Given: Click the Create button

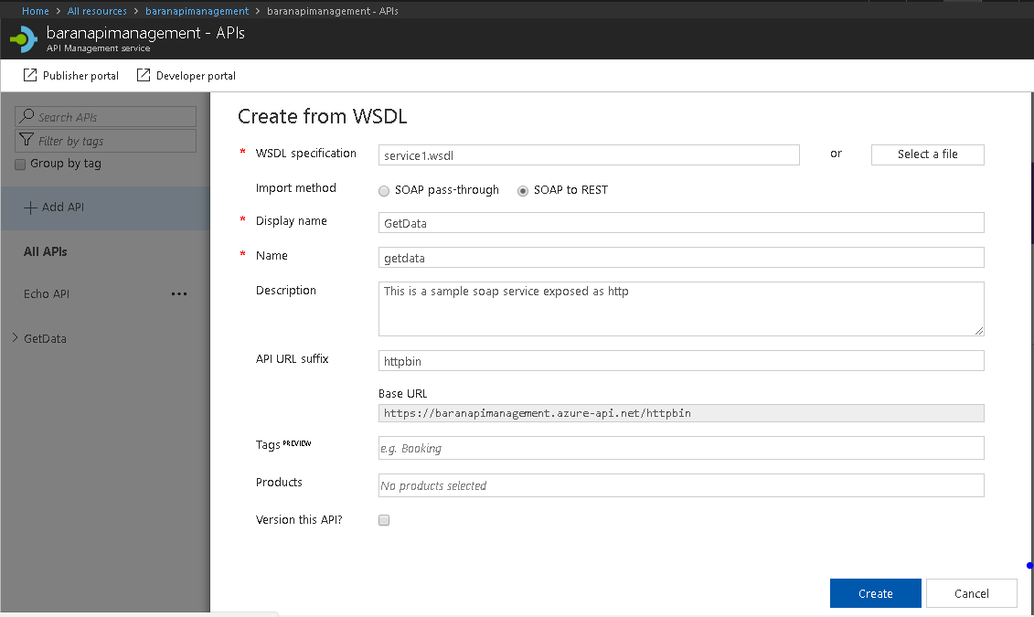Looking at the screenshot, I should click(875, 593).
